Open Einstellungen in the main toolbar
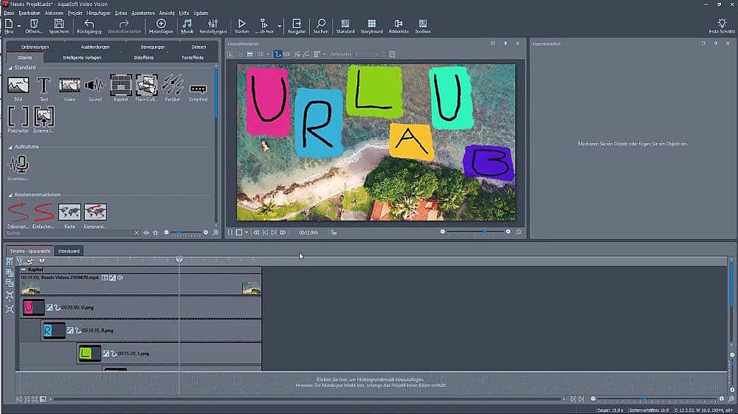738x414 pixels. tap(213, 26)
